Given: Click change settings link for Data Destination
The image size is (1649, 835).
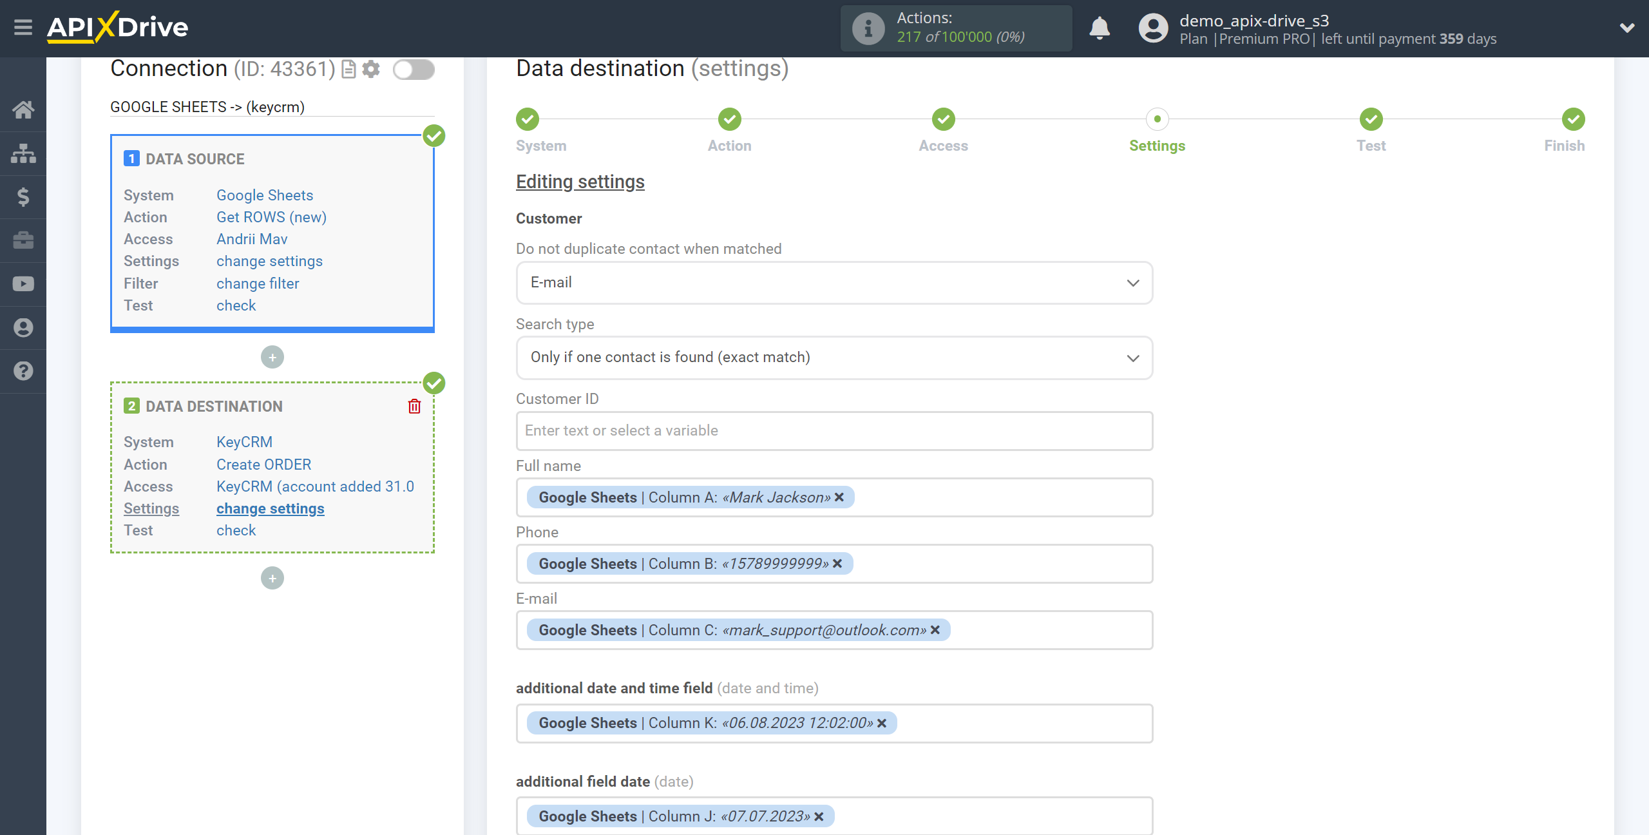Looking at the screenshot, I should click(x=269, y=508).
